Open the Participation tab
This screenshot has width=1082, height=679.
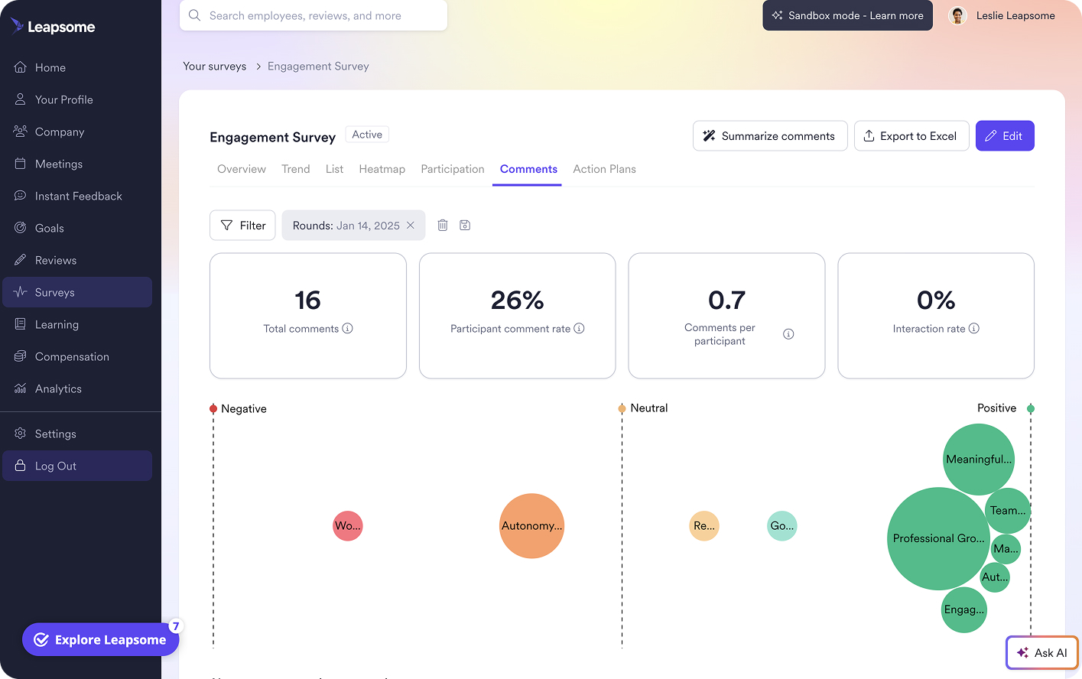[452, 169]
